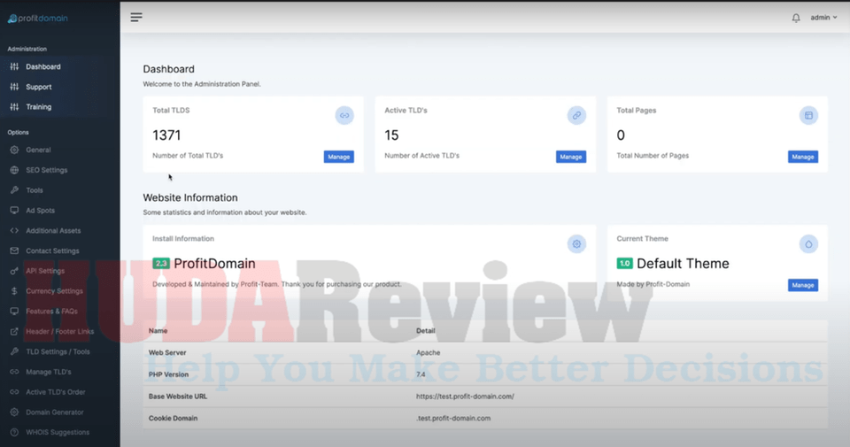Open Support in the sidebar

(x=38, y=87)
